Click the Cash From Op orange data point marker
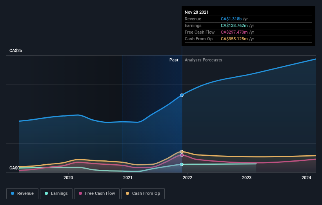Screen dimensions: 322x205 (x=182, y=152)
